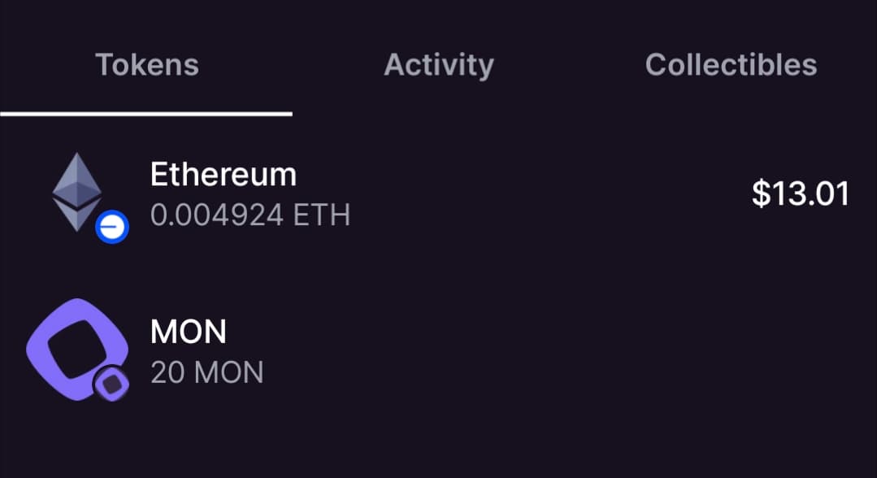Click the dollar sign in $13.01

point(760,194)
